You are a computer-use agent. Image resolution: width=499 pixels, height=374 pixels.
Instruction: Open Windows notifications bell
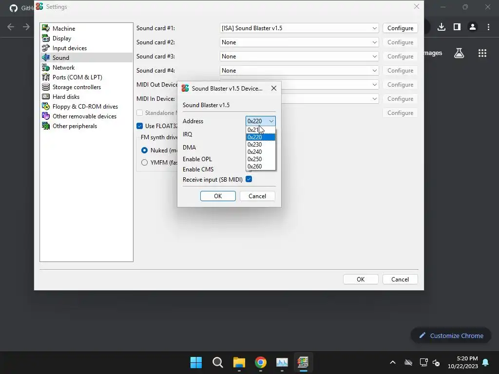click(x=486, y=362)
